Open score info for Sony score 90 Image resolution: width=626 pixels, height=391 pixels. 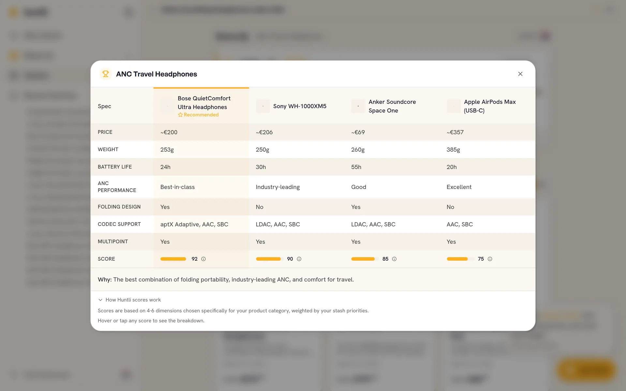299,259
